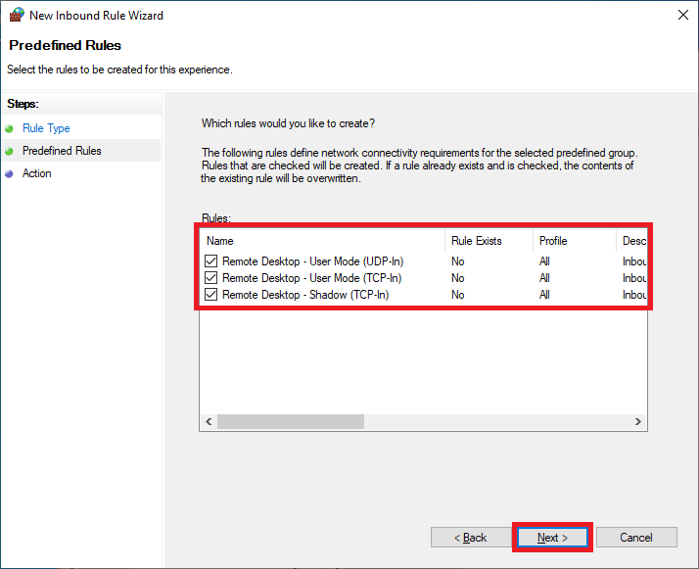Select the Action step in sidebar

[37, 173]
